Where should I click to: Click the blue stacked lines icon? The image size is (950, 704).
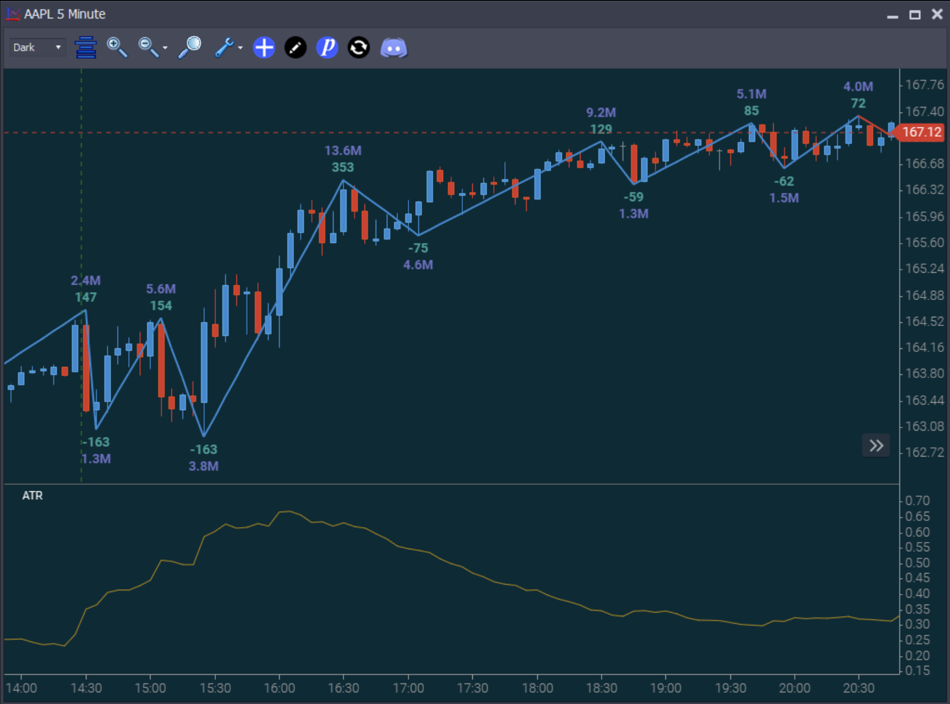coord(85,48)
